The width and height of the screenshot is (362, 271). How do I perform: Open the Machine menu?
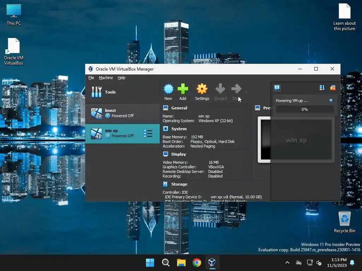click(106, 78)
